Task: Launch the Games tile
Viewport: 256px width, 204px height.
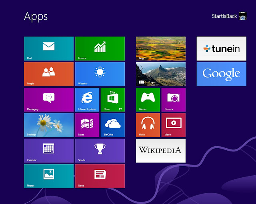Action: [148, 100]
